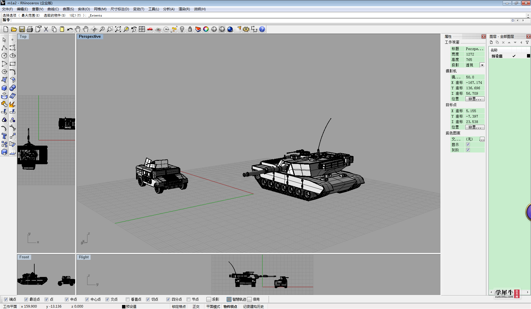The image size is (531, 309).
Task: Open the 说明(H) help menu
Action: point(200,9)
